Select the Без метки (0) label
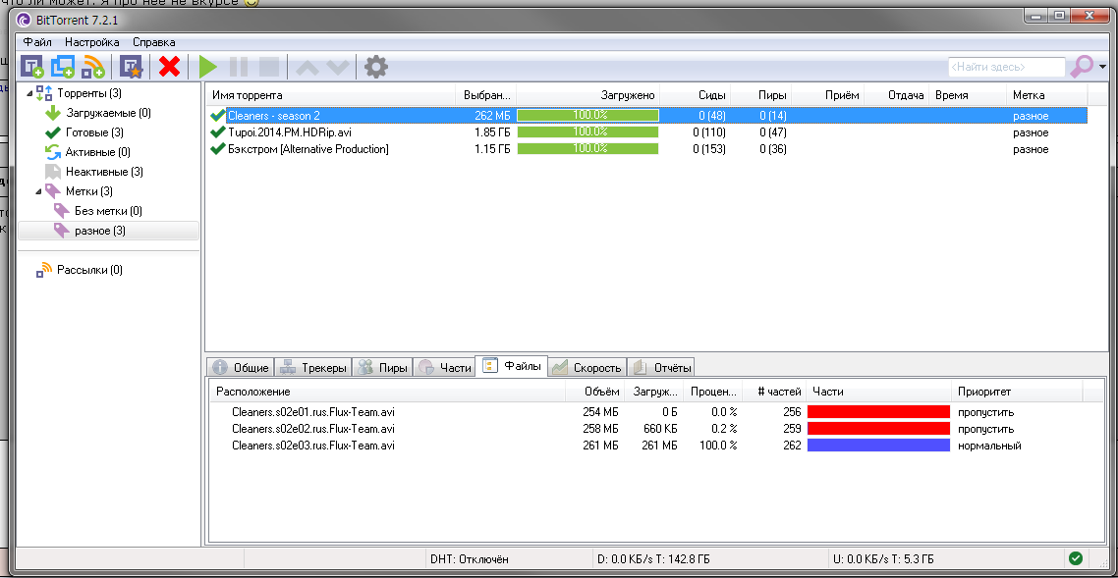The height and width of the screenshot is (578, 1118). click(108, 211)
